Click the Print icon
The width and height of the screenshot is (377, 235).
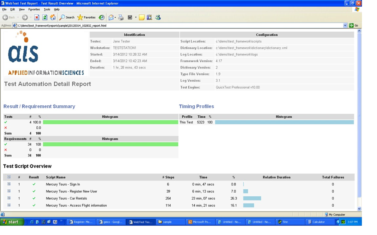coord(121,17)
